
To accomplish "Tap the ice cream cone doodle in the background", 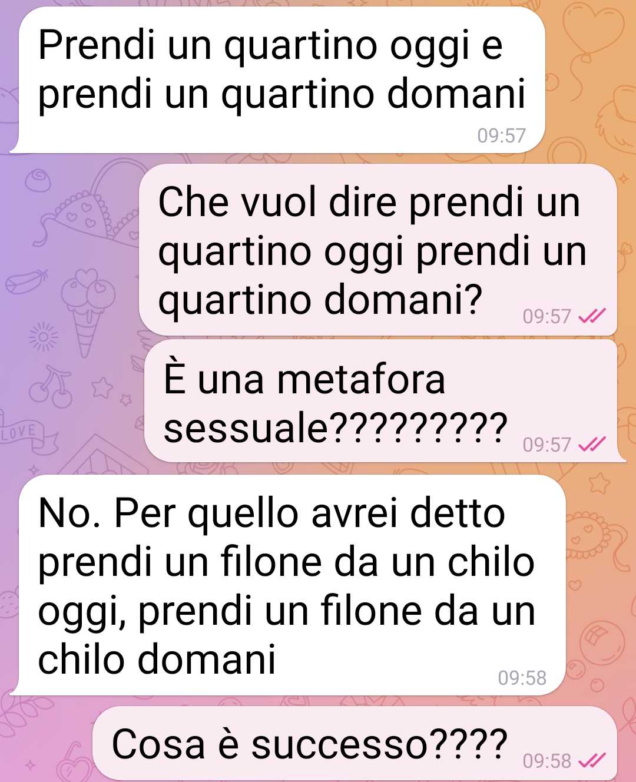I will click(x=90, y=312).
